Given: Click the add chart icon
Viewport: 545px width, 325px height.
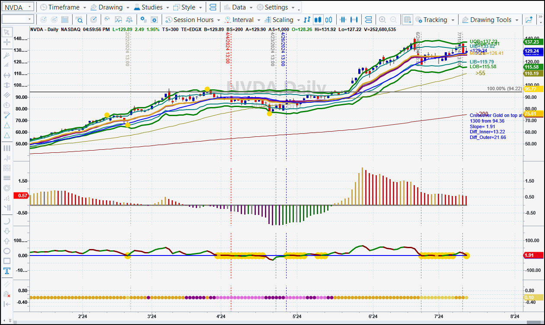Looking at the screenshot, I should (x=529, y=20).
